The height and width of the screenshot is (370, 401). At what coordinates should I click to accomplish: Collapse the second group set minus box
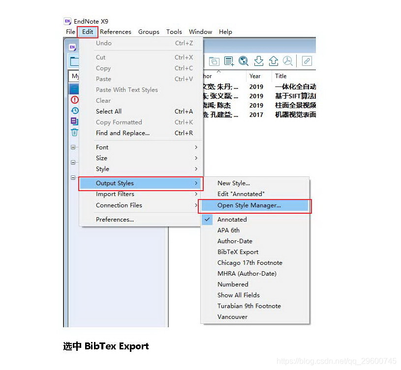point(73,163)
